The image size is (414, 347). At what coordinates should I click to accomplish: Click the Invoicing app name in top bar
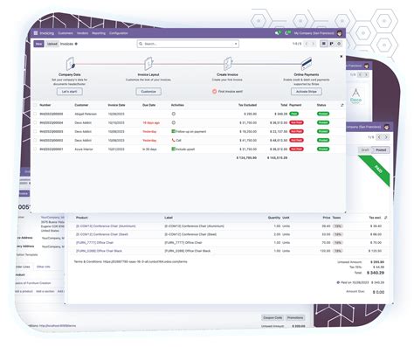[x=47, y=33]
